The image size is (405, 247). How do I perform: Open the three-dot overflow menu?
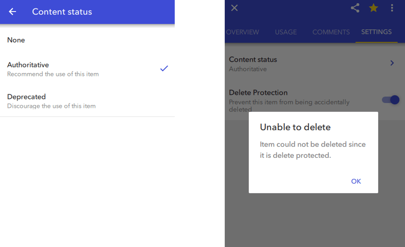tap(392, 8)
